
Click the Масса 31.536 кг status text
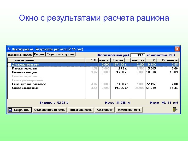pos(118,103)
